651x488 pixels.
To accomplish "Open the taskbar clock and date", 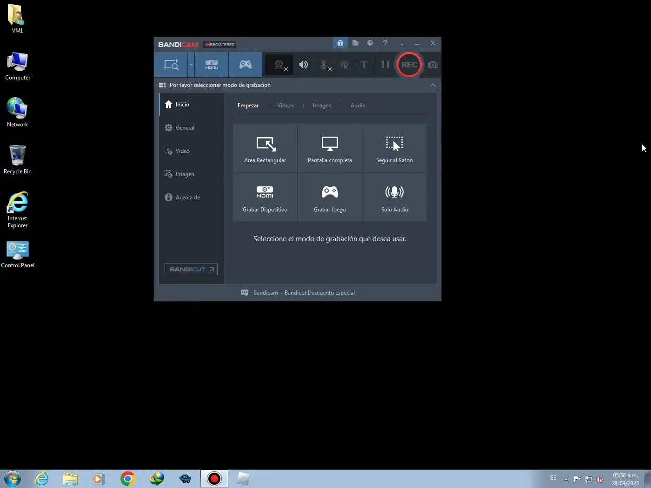I will pos(625,479).
